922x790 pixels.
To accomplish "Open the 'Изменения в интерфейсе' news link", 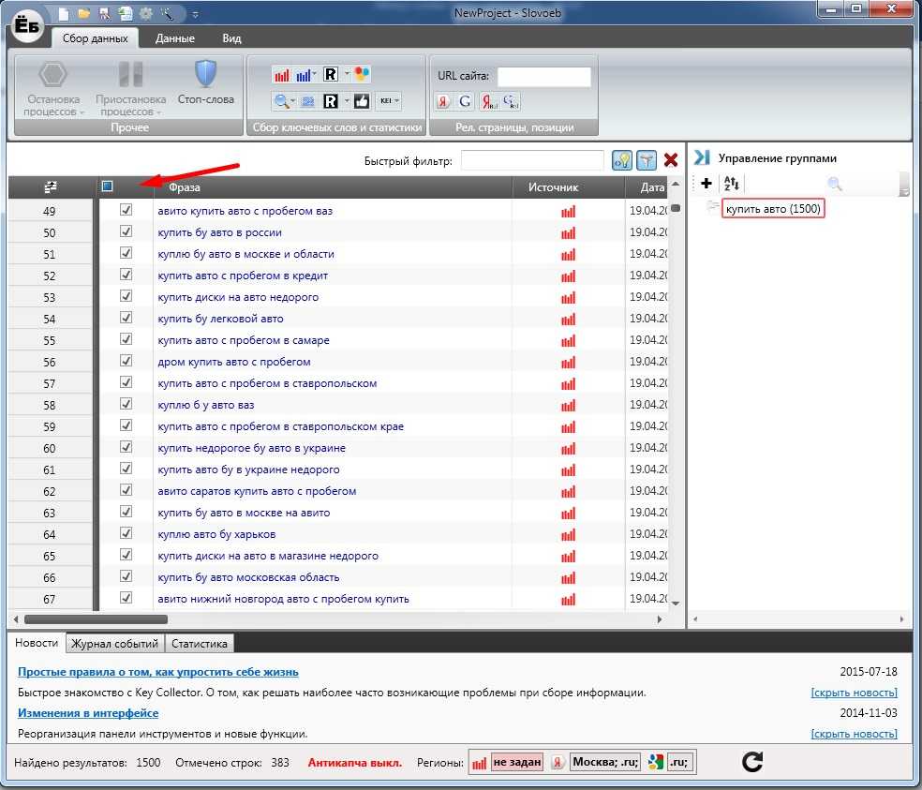I will 88,713.
